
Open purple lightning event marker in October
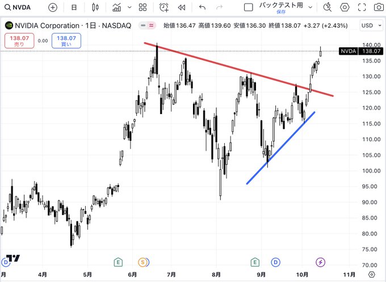point(320,262)
